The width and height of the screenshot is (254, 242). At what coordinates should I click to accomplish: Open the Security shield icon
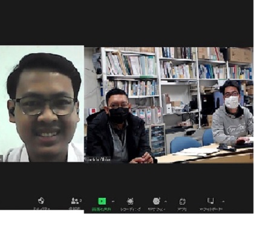click(41, 201)
